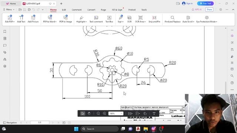The height and width of the screenshot is (133, 237).
Task: Select the Highlight tool
Action: [x=81, y=19]
